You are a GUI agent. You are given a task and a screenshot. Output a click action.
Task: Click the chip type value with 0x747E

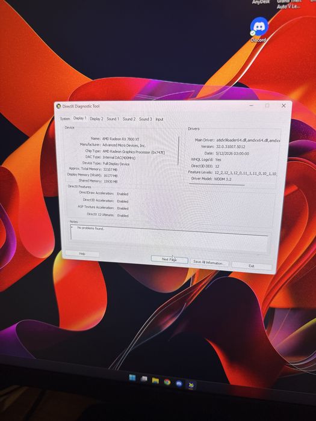tap(134, 152)
